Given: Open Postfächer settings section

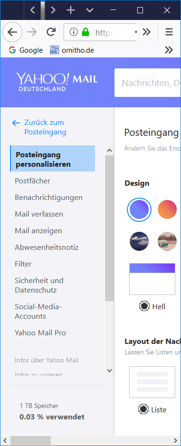Looking at the screenshot, I should click(x=32, y=180).
